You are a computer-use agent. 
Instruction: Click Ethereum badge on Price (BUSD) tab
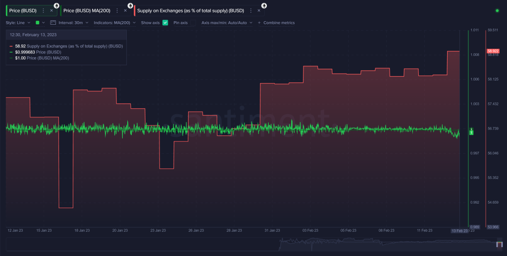point(56,6)
